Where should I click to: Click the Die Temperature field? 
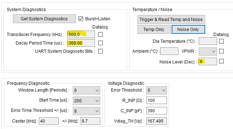pos(208,41)
